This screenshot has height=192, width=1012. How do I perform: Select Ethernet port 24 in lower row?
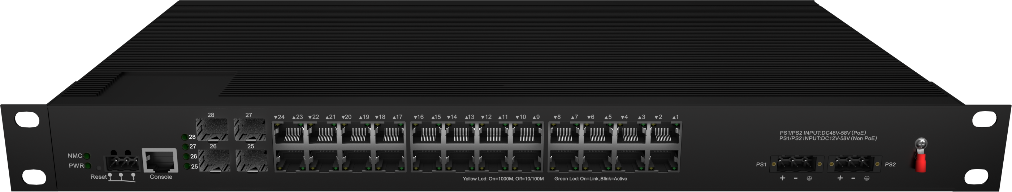(290, 161)
